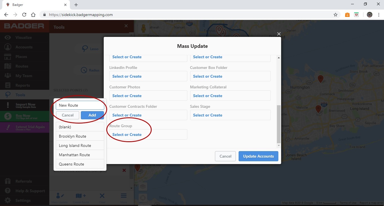Choose Queens Route option
Viewport: 384px width, 206px height.
[x=80, y=164]
